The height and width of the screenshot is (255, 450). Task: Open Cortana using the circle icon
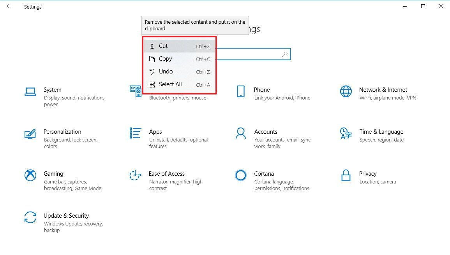tap(241, 175)
